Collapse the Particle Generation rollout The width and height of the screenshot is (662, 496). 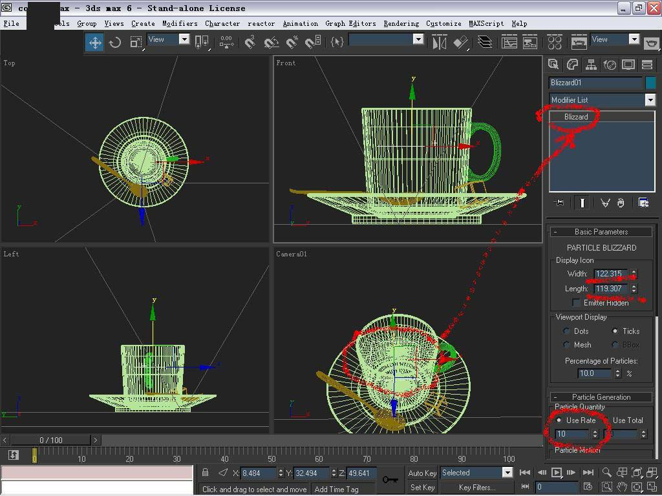601,397
